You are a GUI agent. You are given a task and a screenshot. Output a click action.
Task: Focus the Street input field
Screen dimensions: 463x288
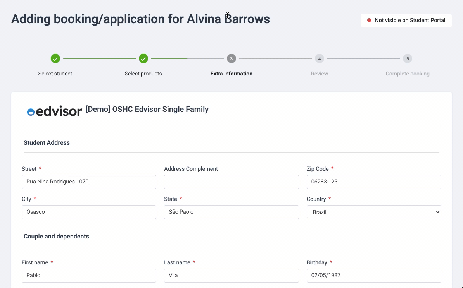tap(89, 182)
